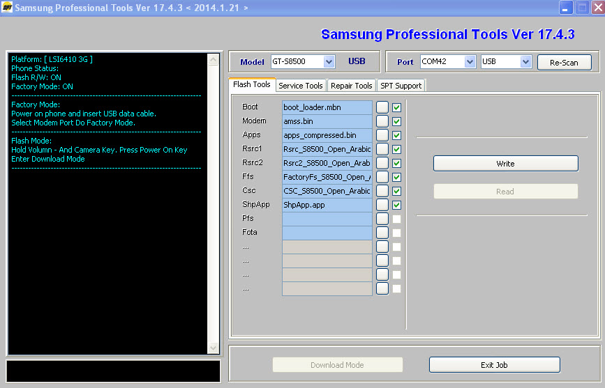Click the Read button
The width and height of the screenshot is (605, 388).
click(505, 191)
